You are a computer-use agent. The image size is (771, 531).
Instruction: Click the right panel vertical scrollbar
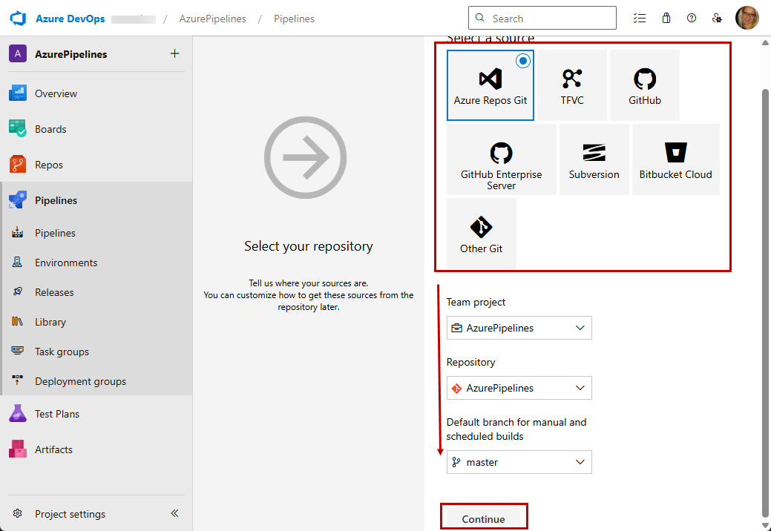765,305
